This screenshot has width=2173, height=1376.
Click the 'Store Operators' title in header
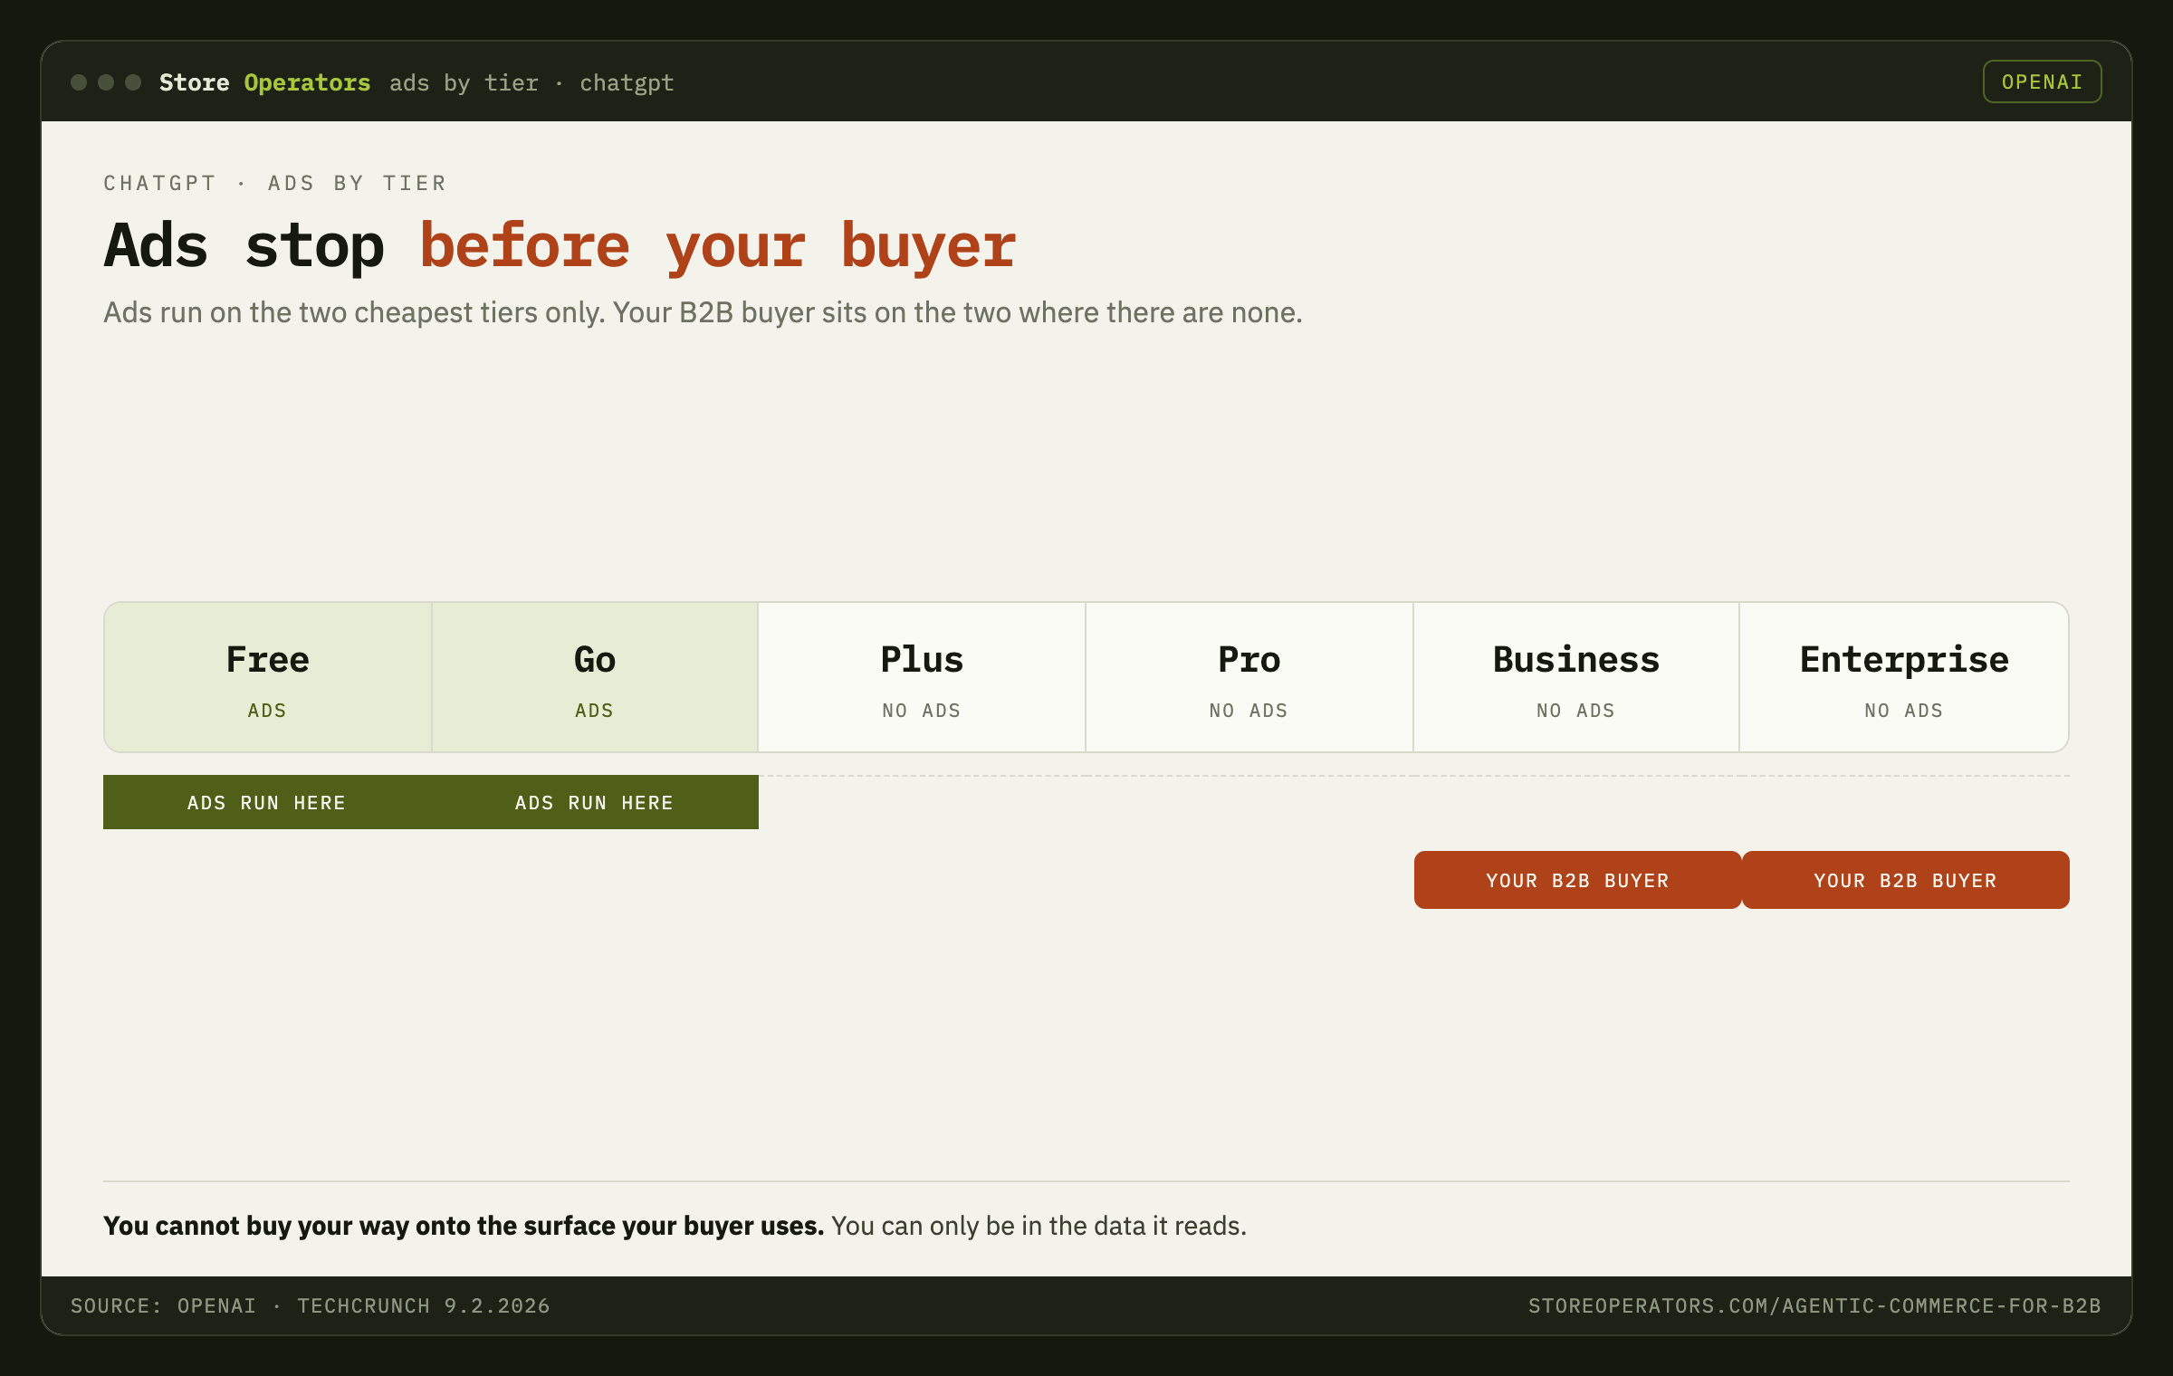(265, 82)
